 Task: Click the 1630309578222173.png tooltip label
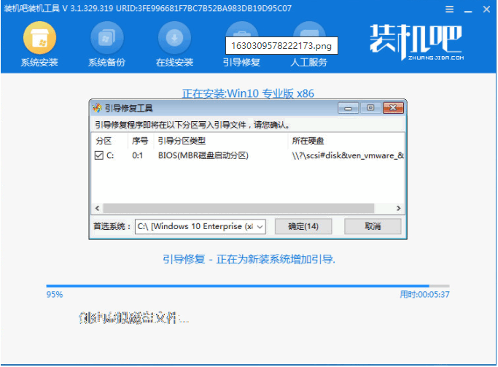point(281,46)
